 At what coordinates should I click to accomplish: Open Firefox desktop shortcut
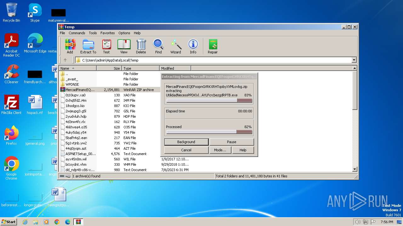coord(11,136)
